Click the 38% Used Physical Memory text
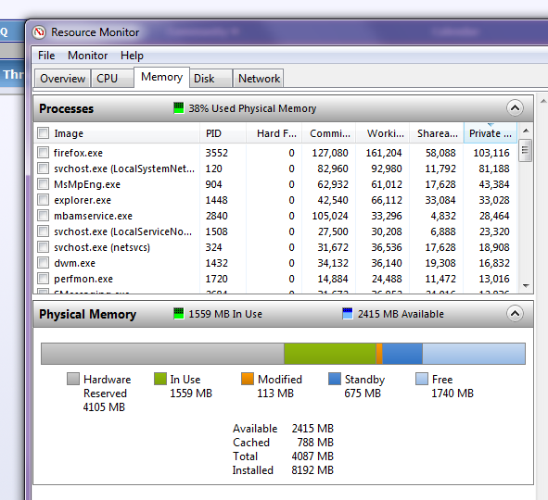The image size is (548, 500). (252, 108)
